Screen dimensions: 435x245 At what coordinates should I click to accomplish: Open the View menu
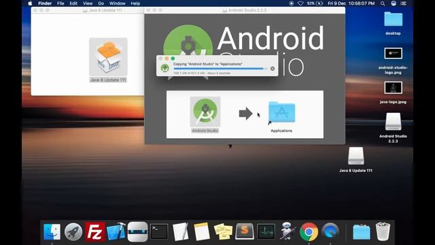click(x=88, y=3)
